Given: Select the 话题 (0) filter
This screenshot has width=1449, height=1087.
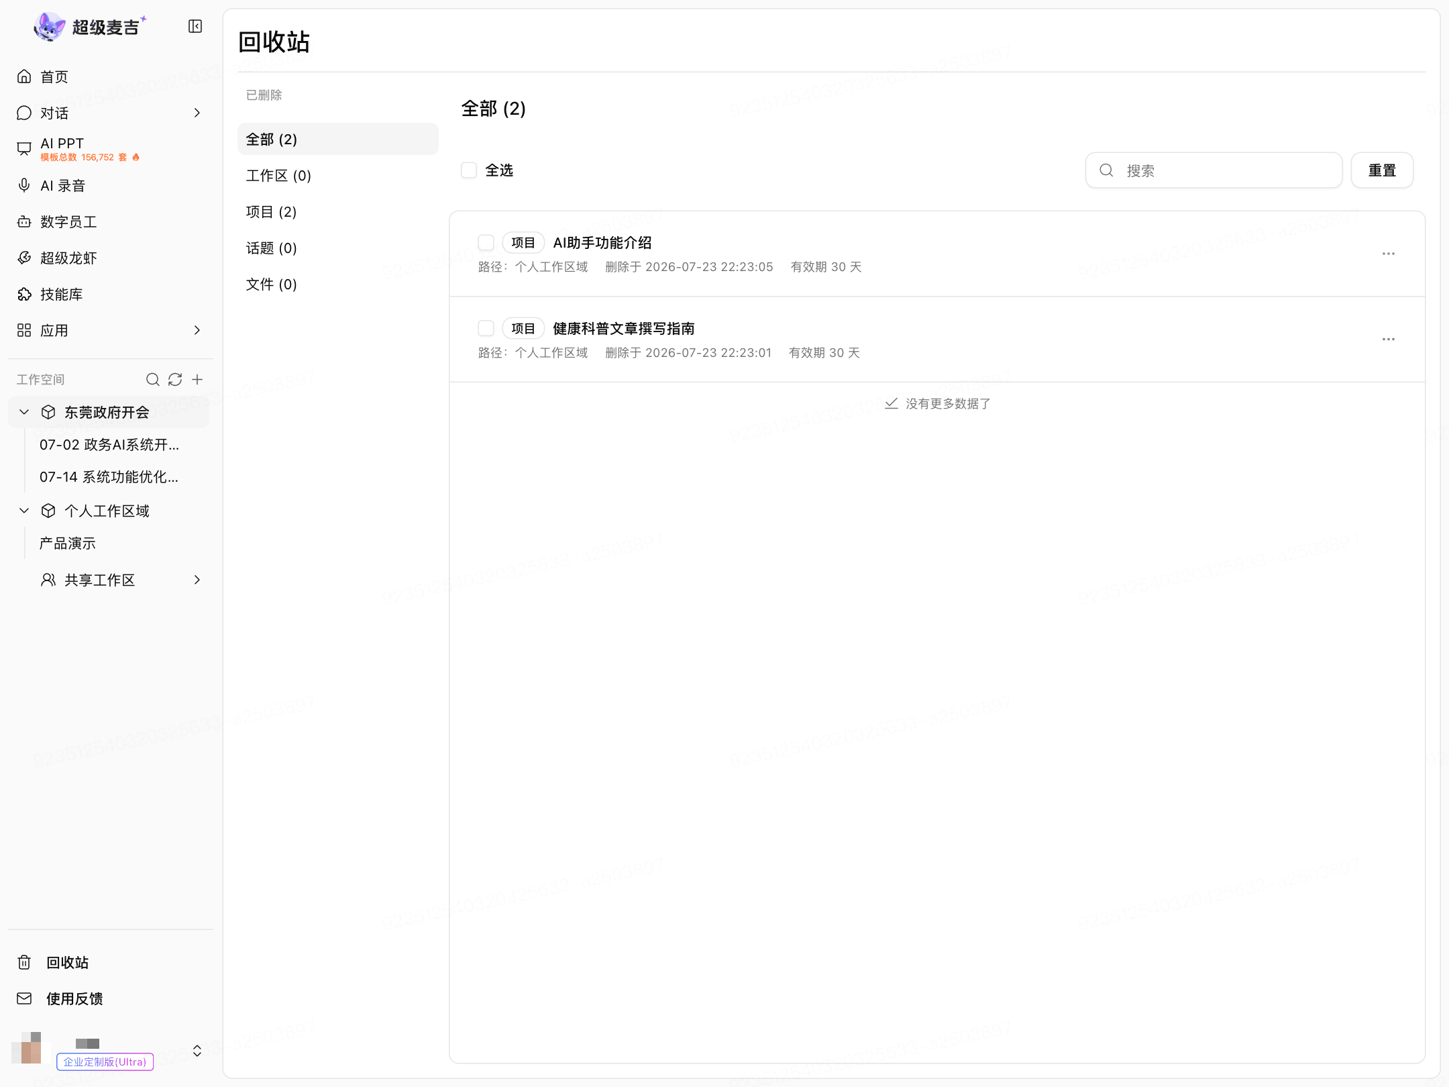Looking at the screenshot, I should click(x=338, y=248).
